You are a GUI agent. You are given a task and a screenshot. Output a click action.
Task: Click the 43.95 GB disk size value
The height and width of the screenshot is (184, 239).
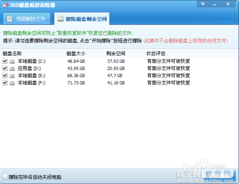[x=76, y=69]
